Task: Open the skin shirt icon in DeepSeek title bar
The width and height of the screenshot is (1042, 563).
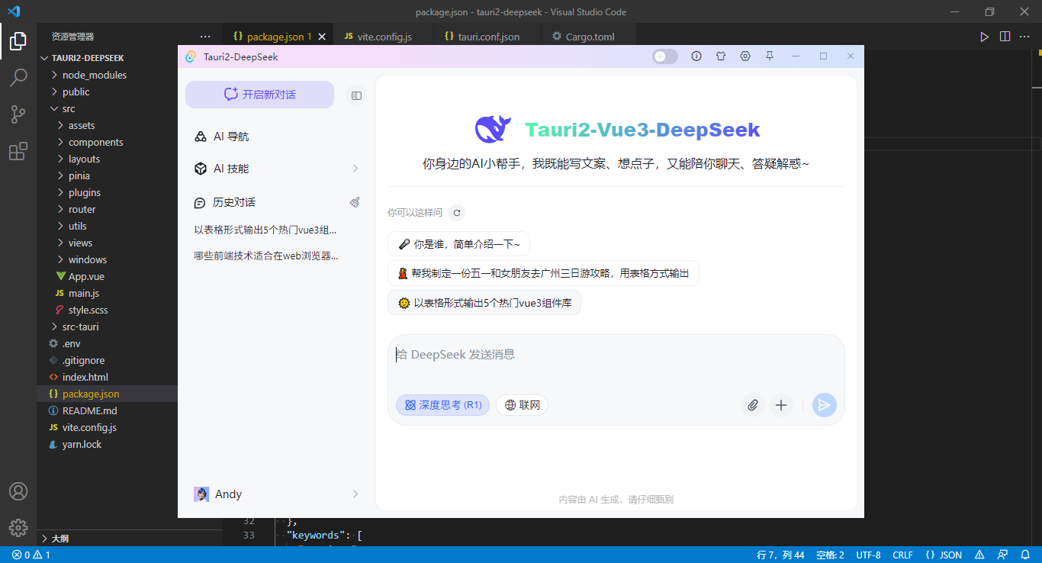Action: (x=721, y=56)
